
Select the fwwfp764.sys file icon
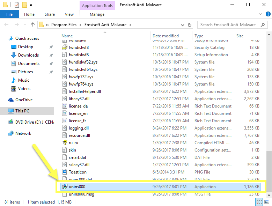[65, 84]
